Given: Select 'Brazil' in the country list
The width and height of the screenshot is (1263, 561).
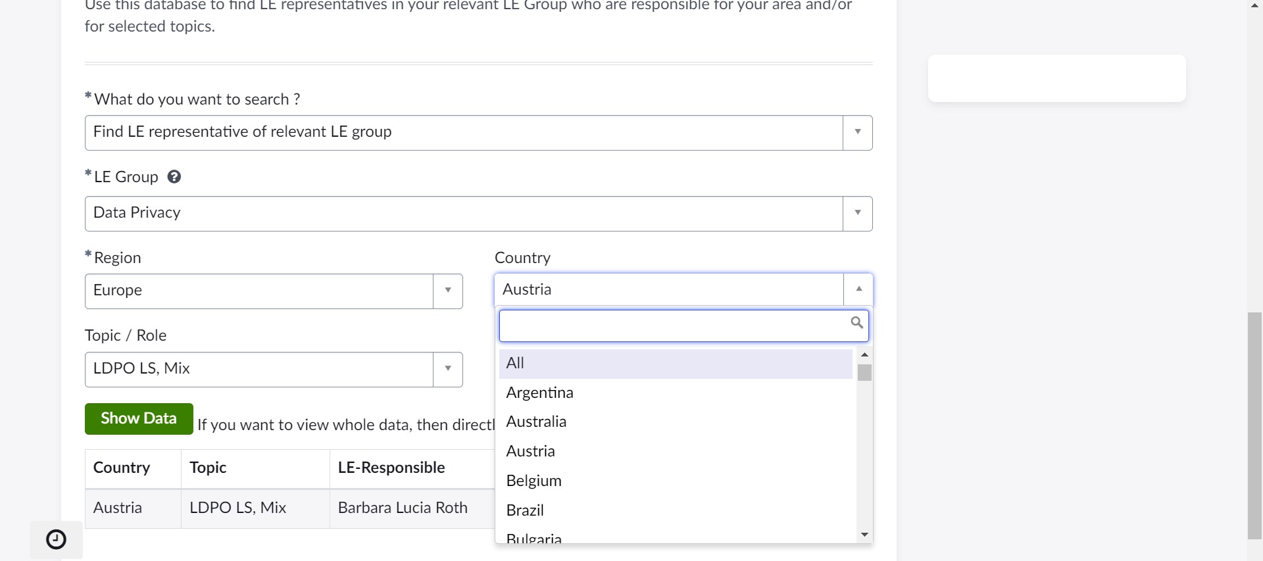Looking at the screenshot, I should click(x=676, y=510).
